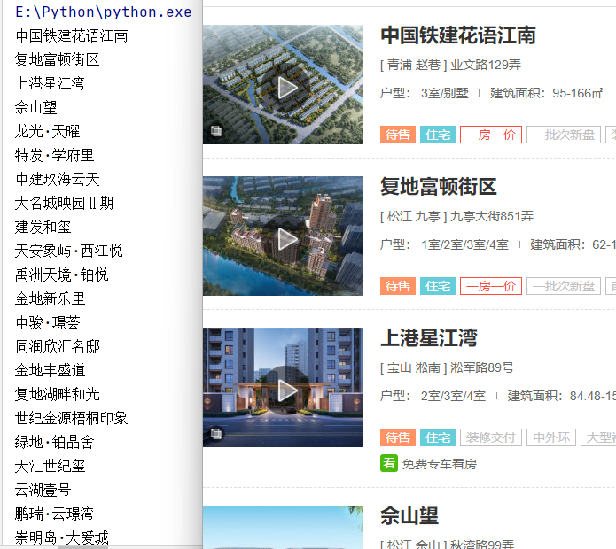
Task: Open 中国铁建花语江南 listing title
Action: pyautogui.click(x=458, y=35)
